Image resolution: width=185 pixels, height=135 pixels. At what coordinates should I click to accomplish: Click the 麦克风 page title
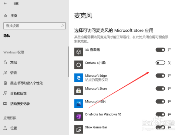pyautogui.click(x=83, y=15)
